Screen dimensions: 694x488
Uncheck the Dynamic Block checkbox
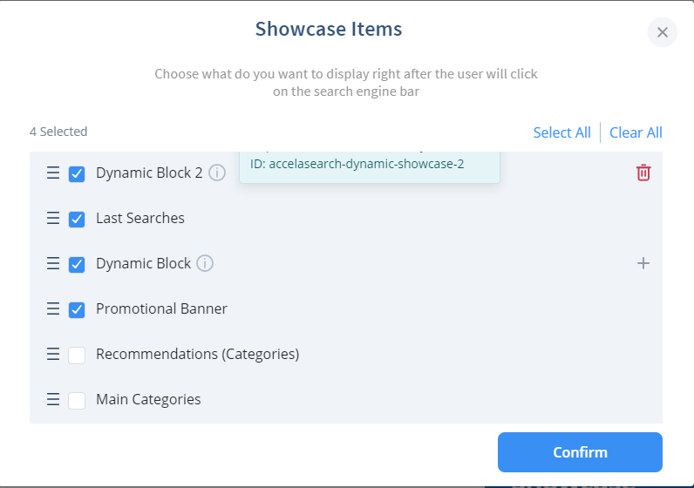coord(77,265)
